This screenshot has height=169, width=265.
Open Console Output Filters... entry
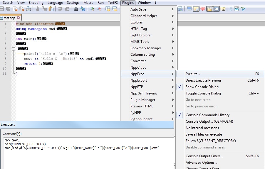(220, 156)
